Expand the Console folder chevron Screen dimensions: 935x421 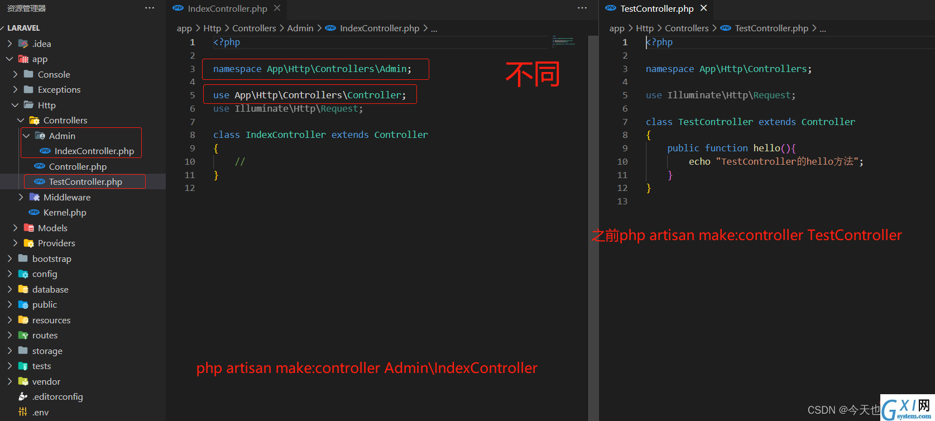coord(15,74)
